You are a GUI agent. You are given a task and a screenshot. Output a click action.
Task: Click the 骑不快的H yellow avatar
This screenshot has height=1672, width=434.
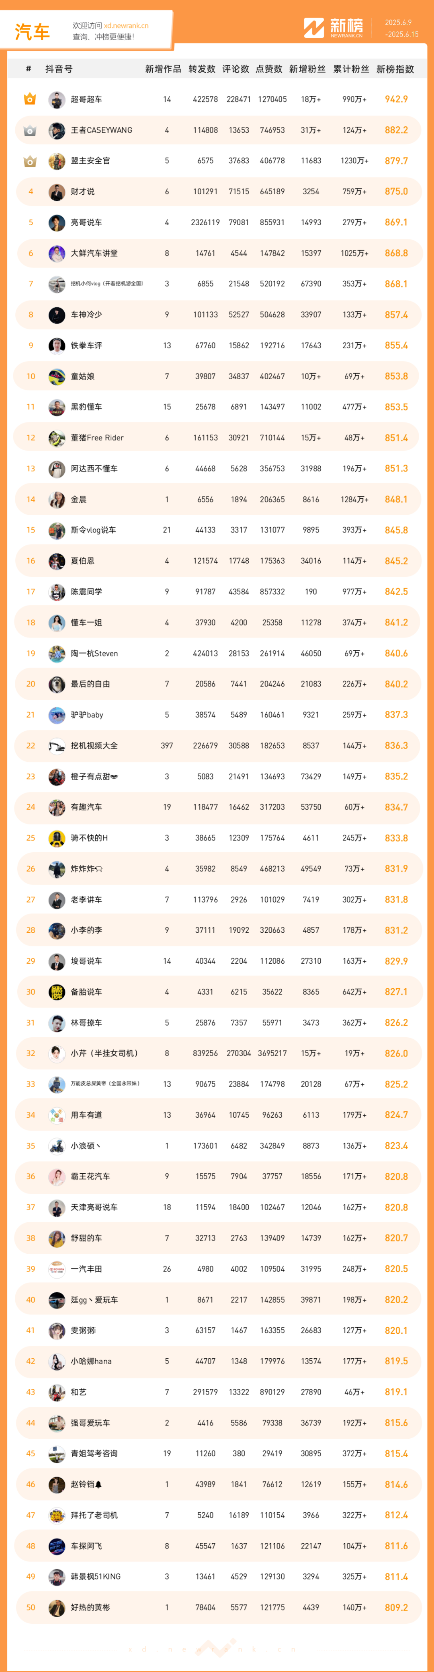57,838
